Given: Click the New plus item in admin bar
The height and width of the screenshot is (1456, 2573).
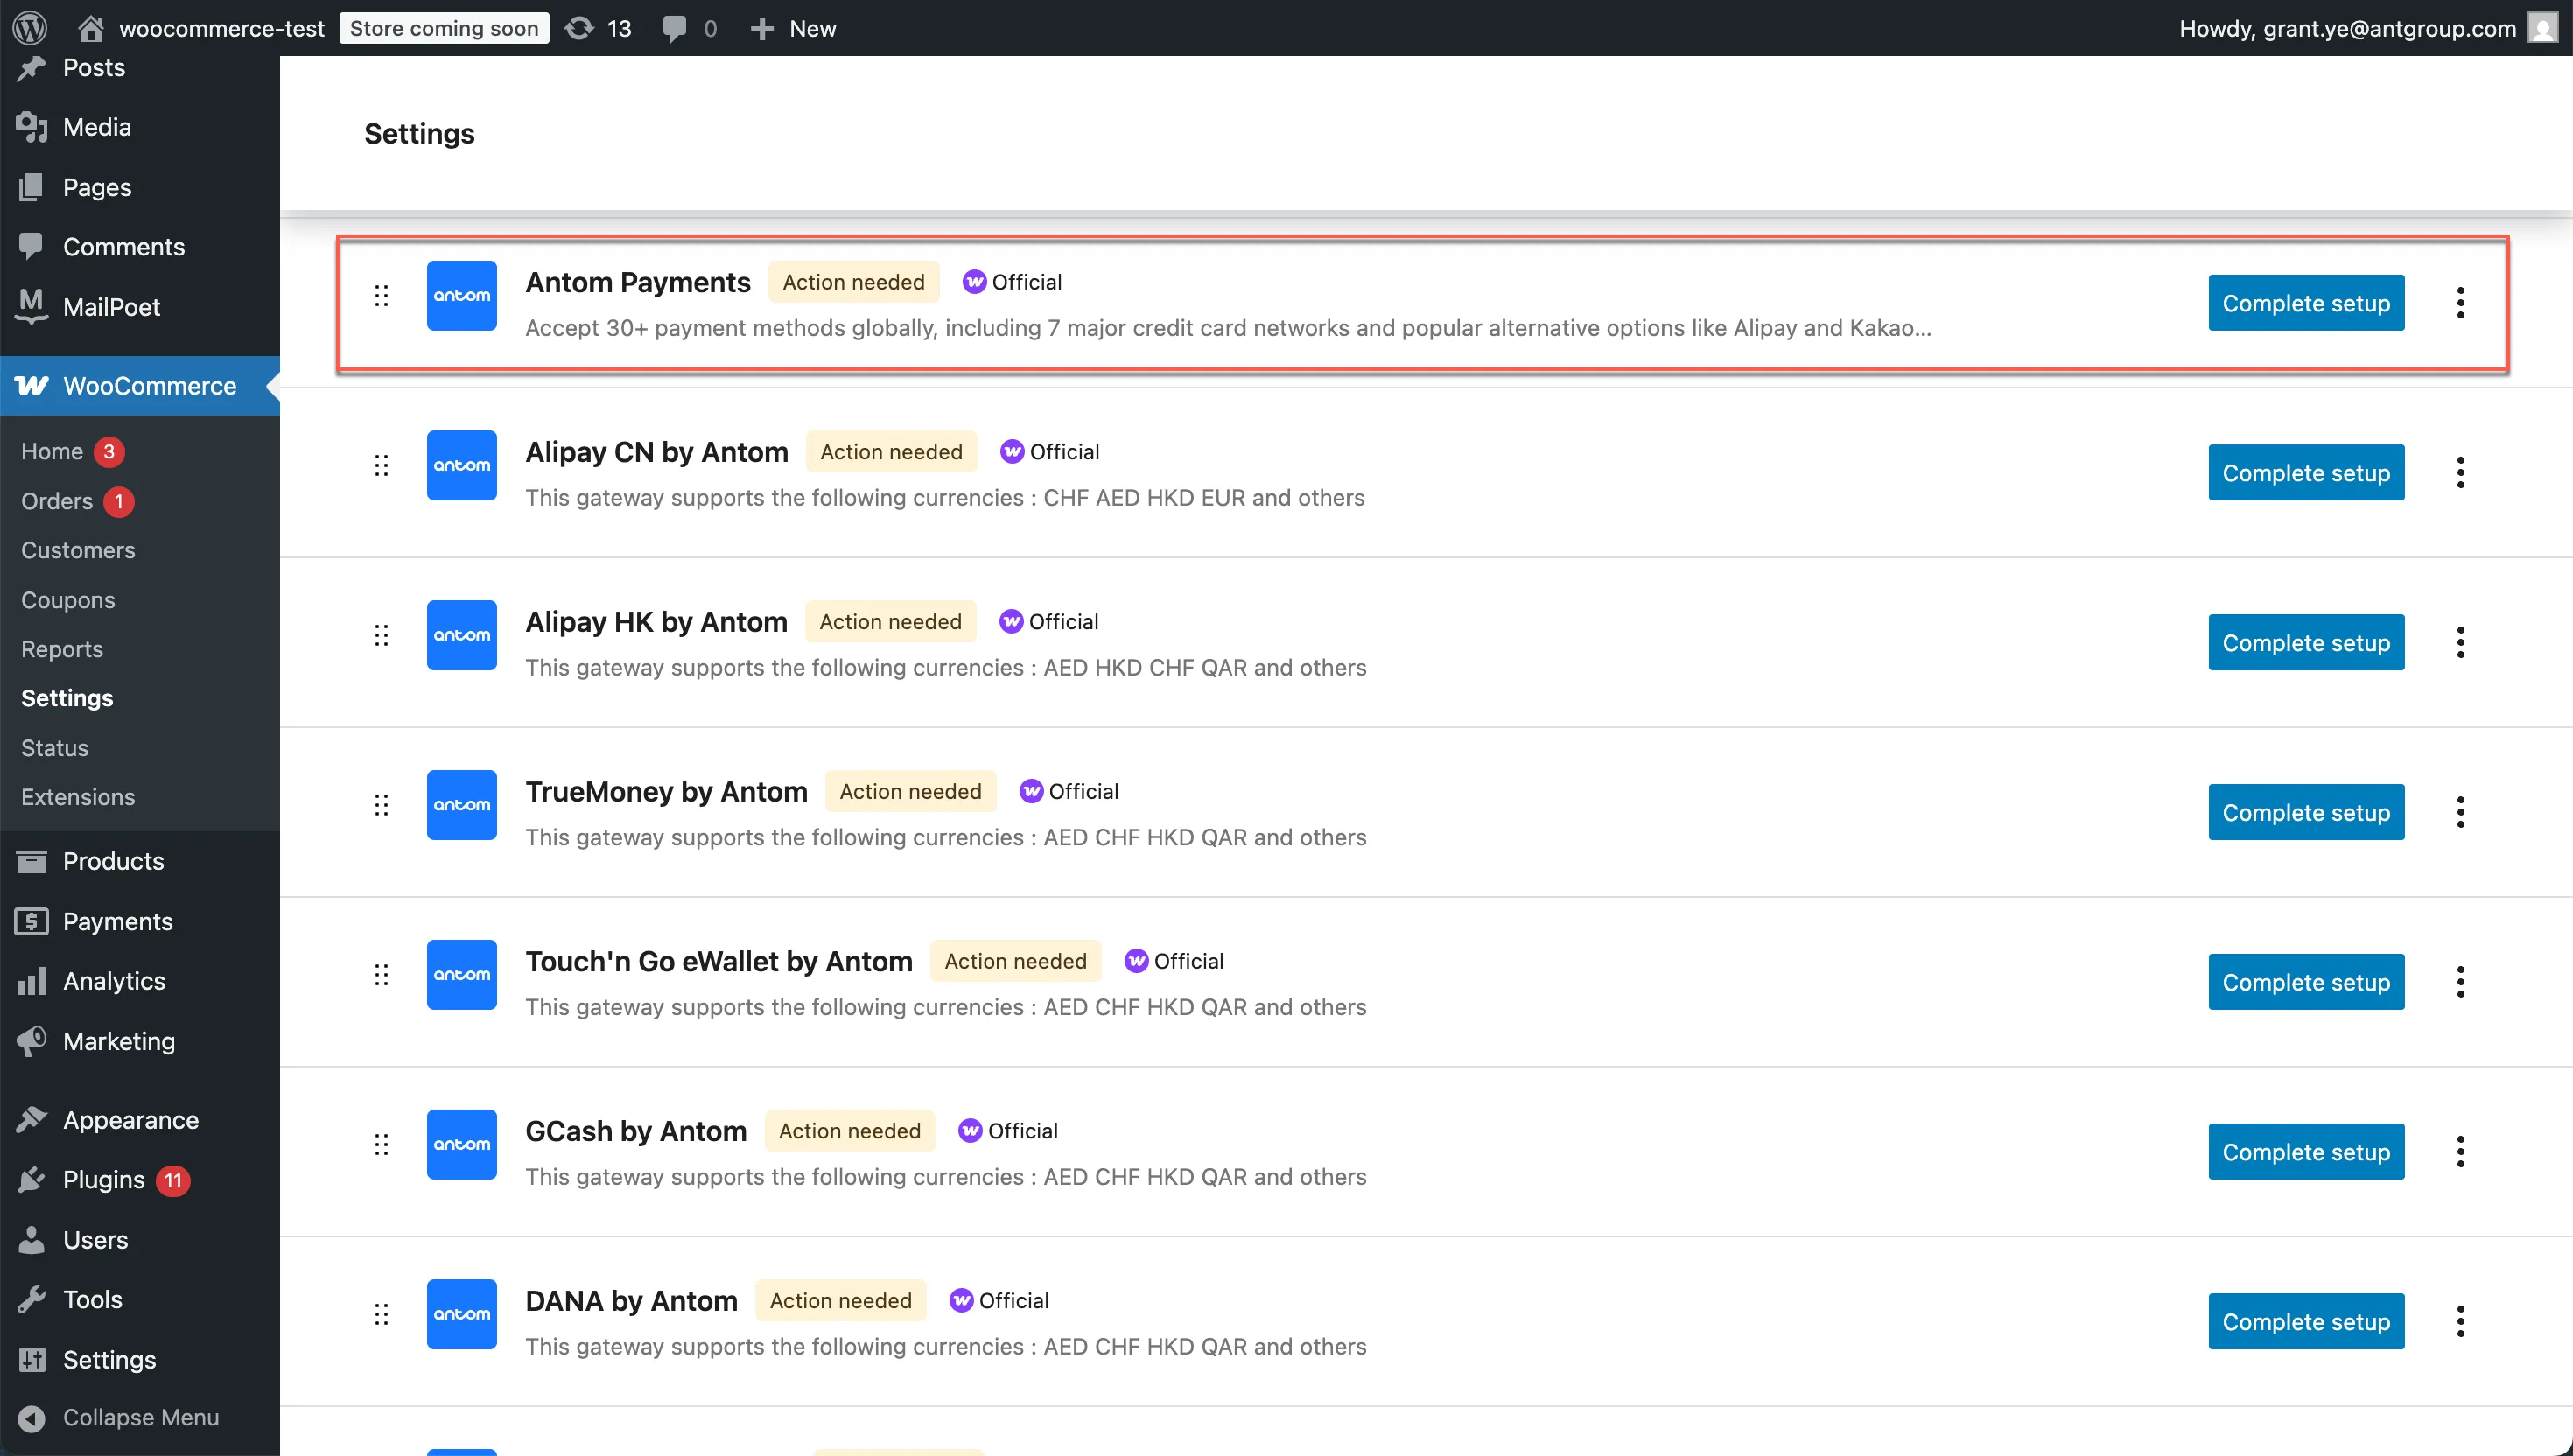Looking at the screenshot, I should [x=793, y=28].
